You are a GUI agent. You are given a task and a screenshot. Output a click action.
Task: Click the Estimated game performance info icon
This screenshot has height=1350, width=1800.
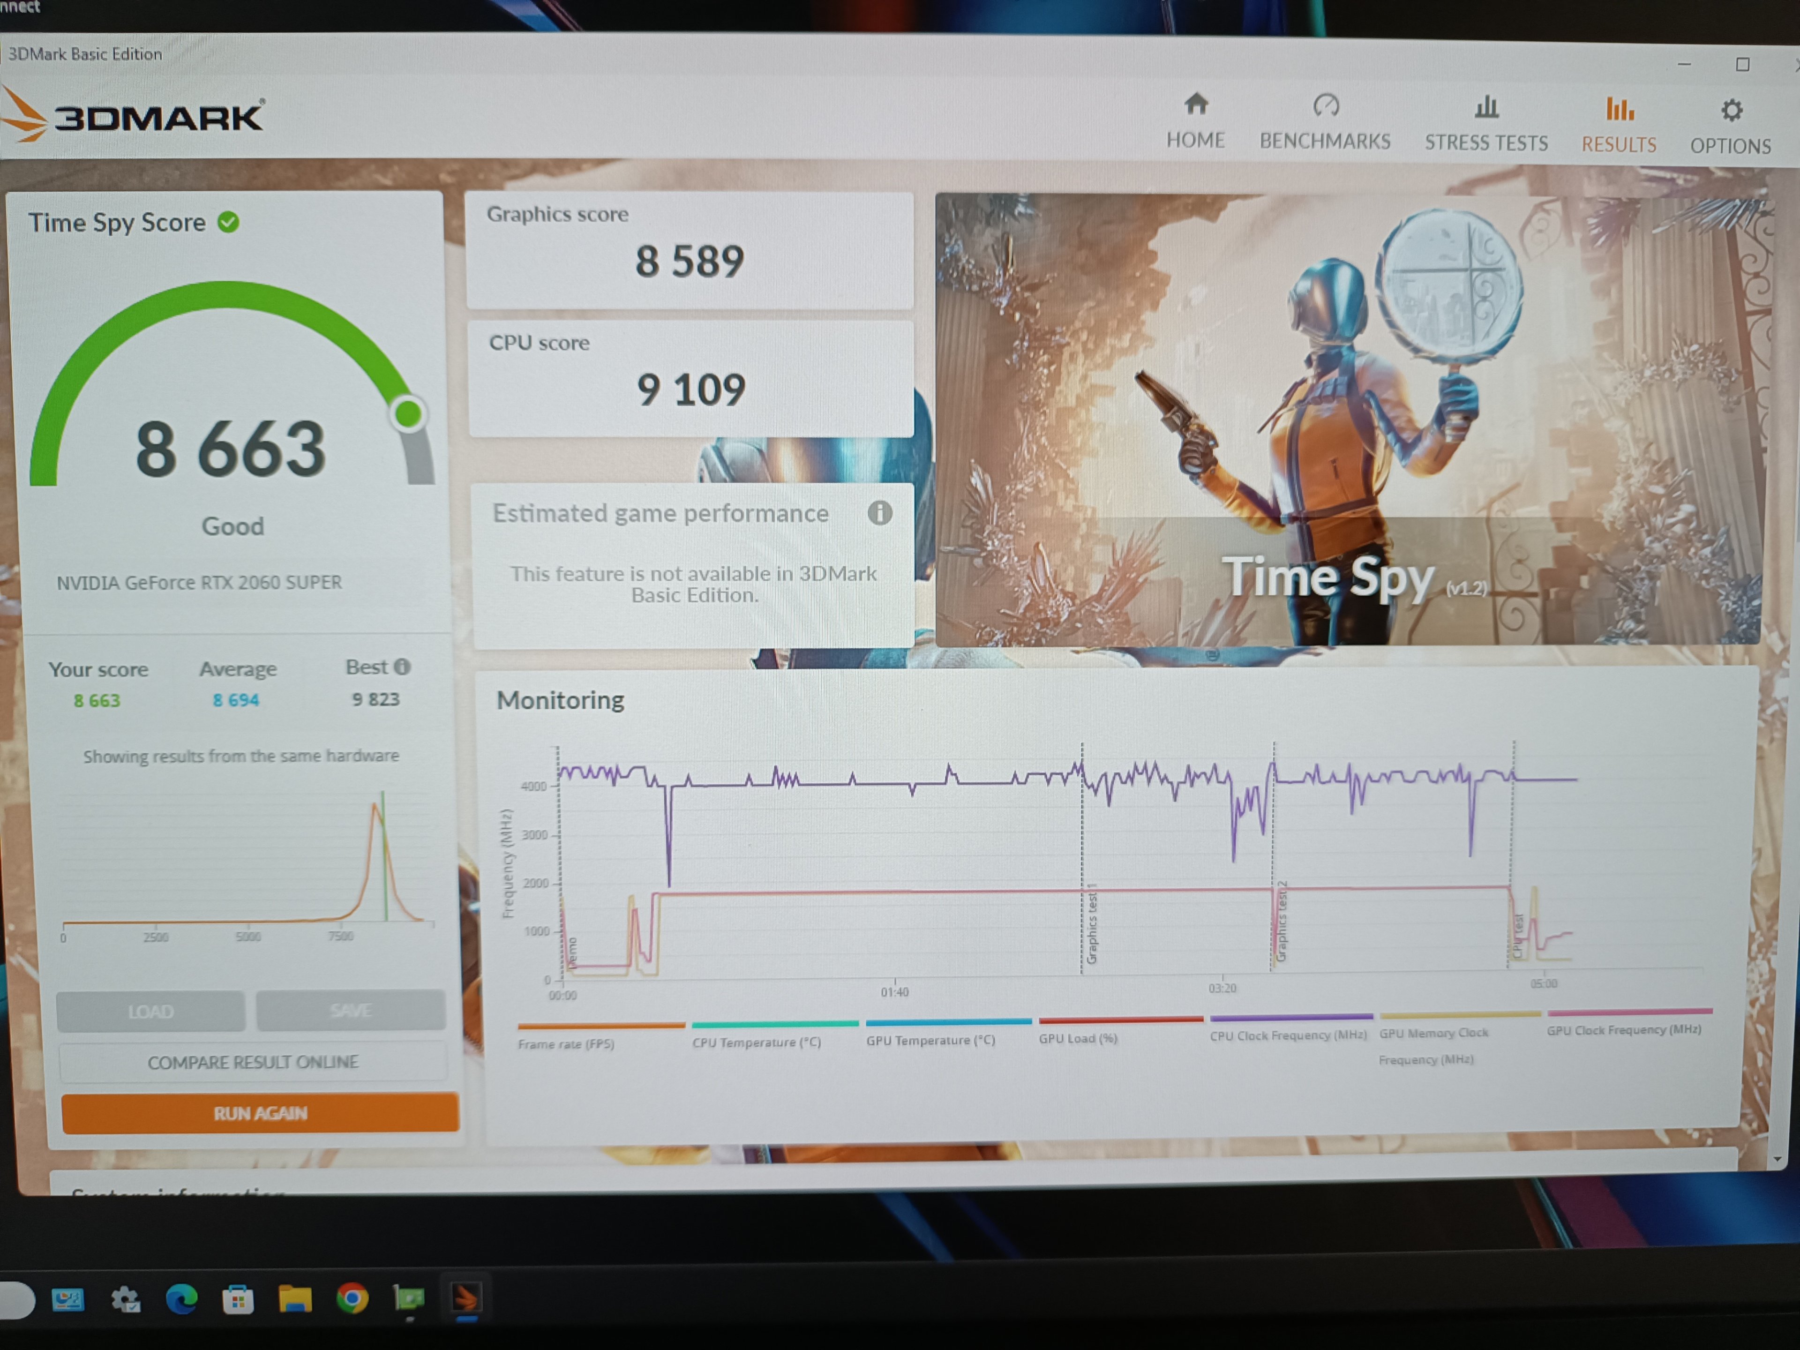880,513
